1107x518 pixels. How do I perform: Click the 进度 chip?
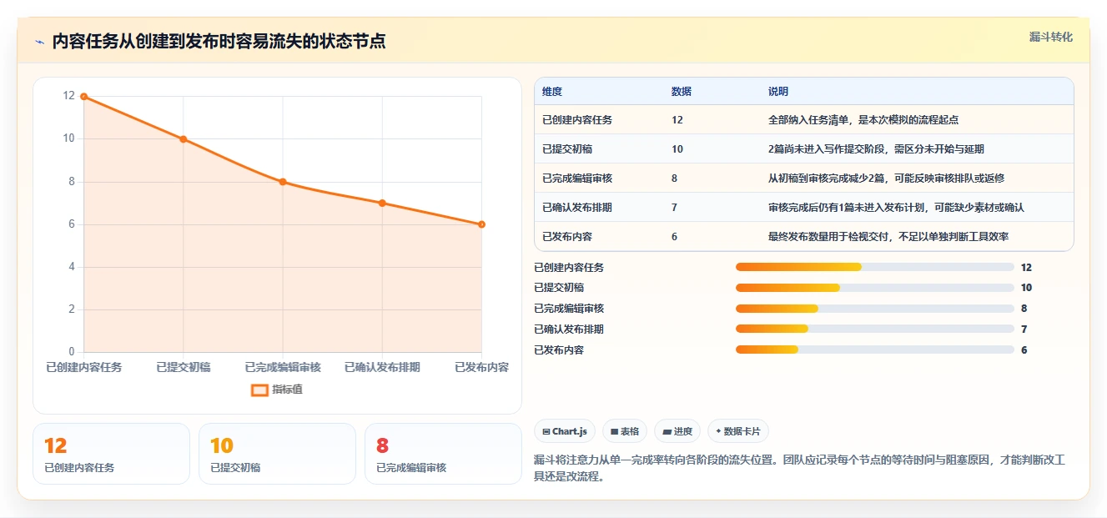click(x=677, y=431)
